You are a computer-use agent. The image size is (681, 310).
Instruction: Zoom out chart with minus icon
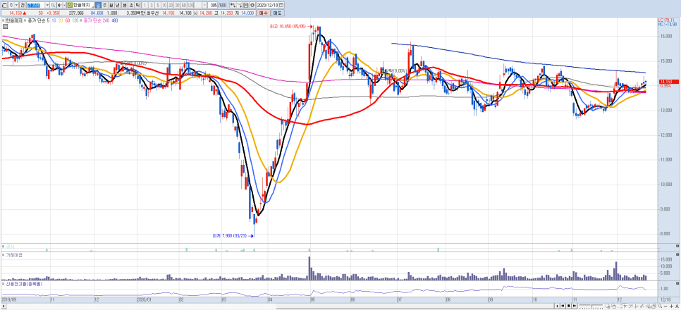[x=665, y=306]
